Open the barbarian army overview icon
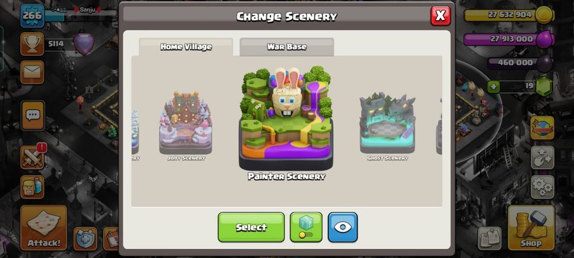This screenshot has height=258, width=574. point(32,187)
